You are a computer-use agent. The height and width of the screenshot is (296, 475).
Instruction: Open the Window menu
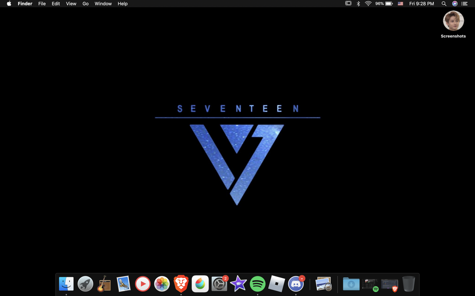103,4
